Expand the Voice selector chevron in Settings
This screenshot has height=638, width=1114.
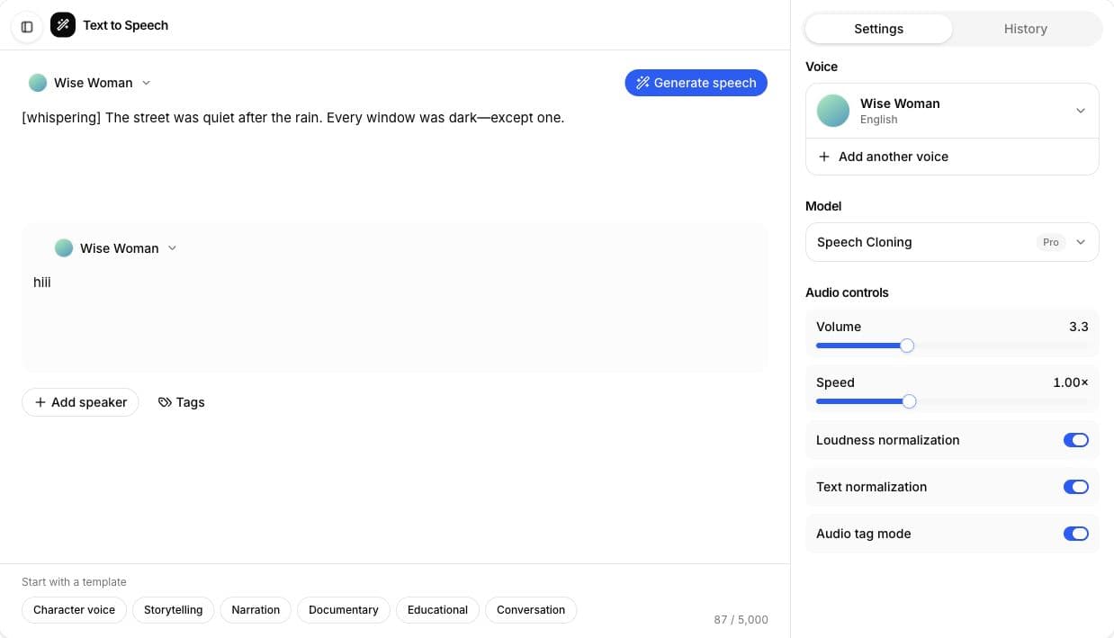tap(1081, 111)
